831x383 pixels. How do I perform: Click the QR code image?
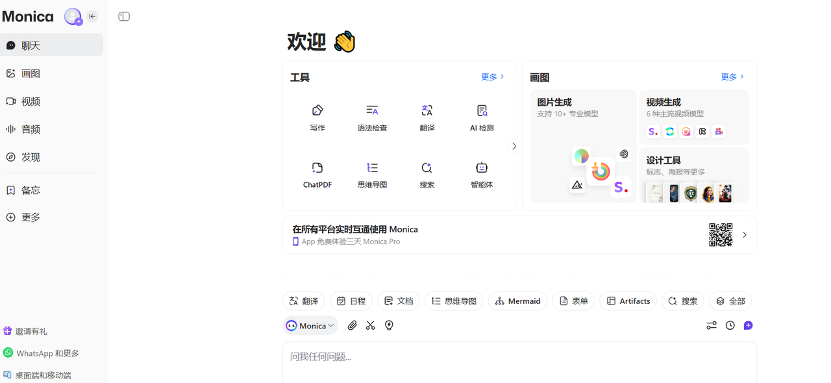(x=721, y=235)
